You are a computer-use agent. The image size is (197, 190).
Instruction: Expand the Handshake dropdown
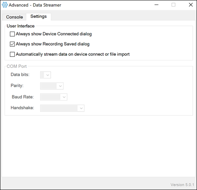pos(62,108)
